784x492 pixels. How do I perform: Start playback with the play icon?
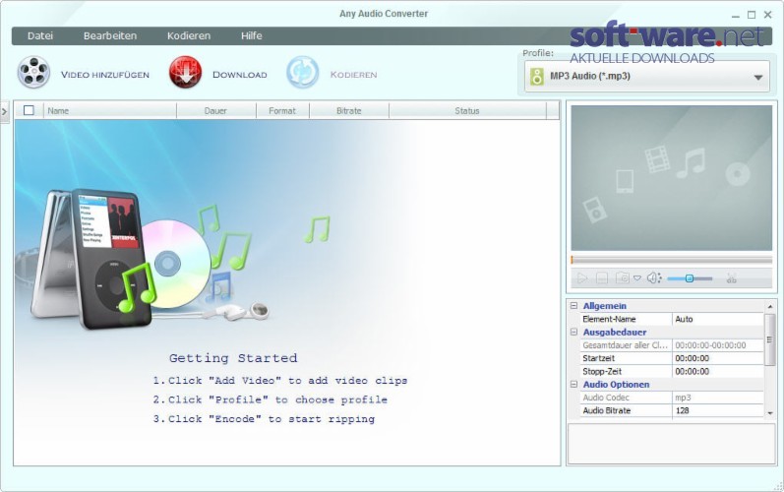click(x=581, y=278)
